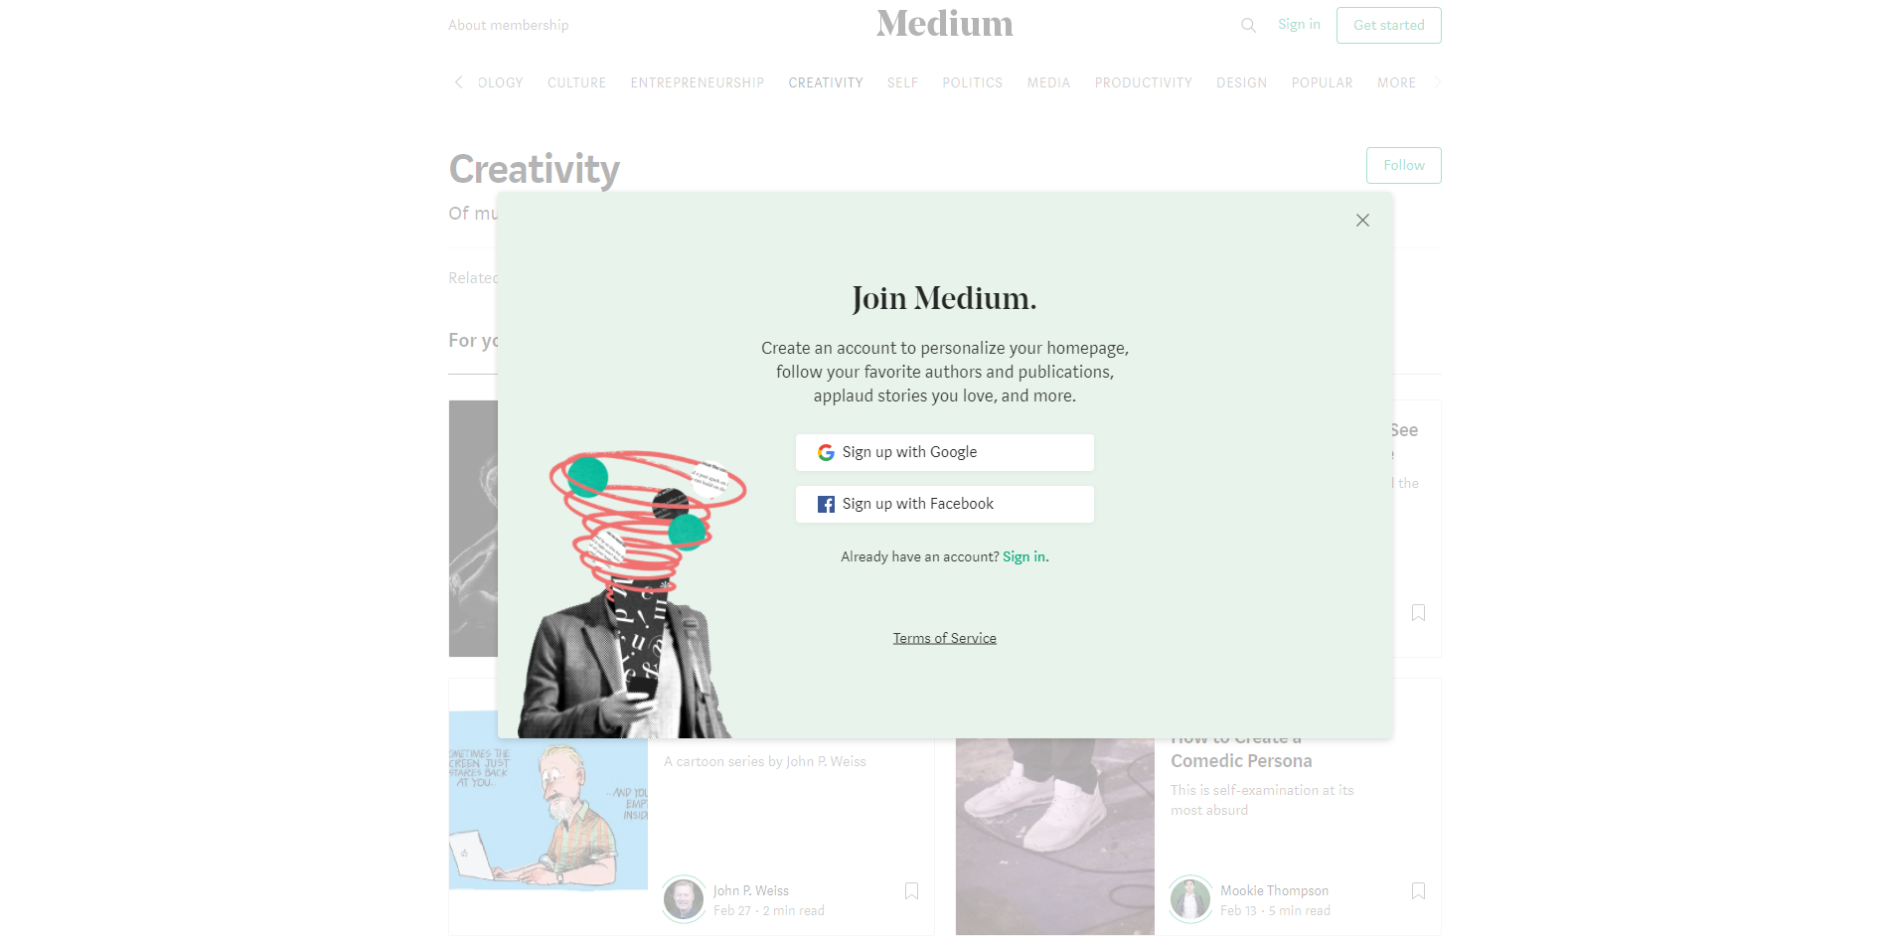Open the Sign in link in dialog
1886x946 pixels.
[1023, 556]
